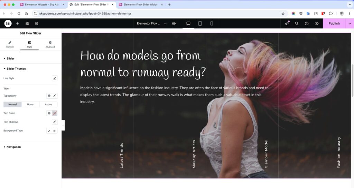354x188 pixels.
Task: Edit Typography with pencil icon
Action: tap(54, 96)
